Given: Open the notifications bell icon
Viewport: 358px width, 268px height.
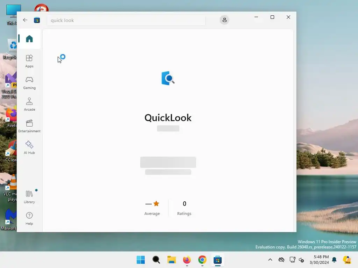Looking at the screenshot, I should [334, 260].
